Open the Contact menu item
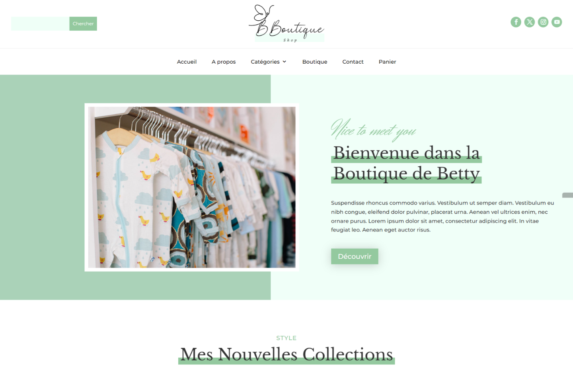 click(x=353, y=62)
